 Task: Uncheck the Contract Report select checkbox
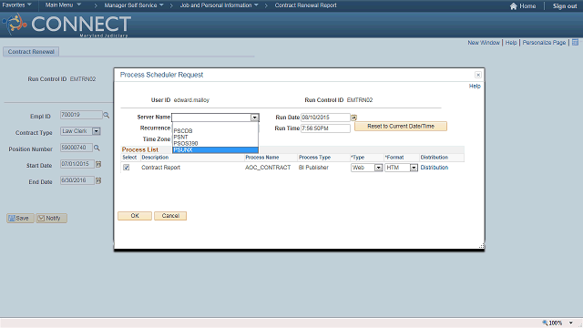pos(127,168)
